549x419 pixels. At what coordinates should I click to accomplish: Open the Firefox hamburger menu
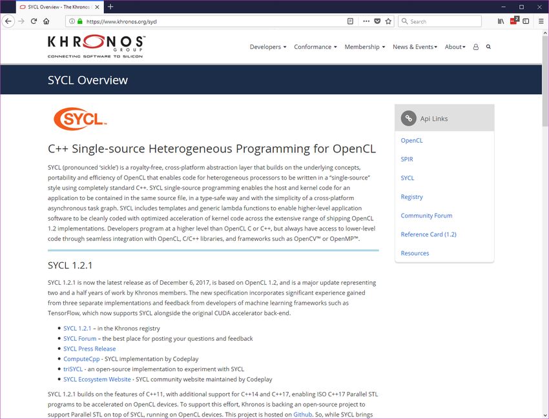click(541, 21)
